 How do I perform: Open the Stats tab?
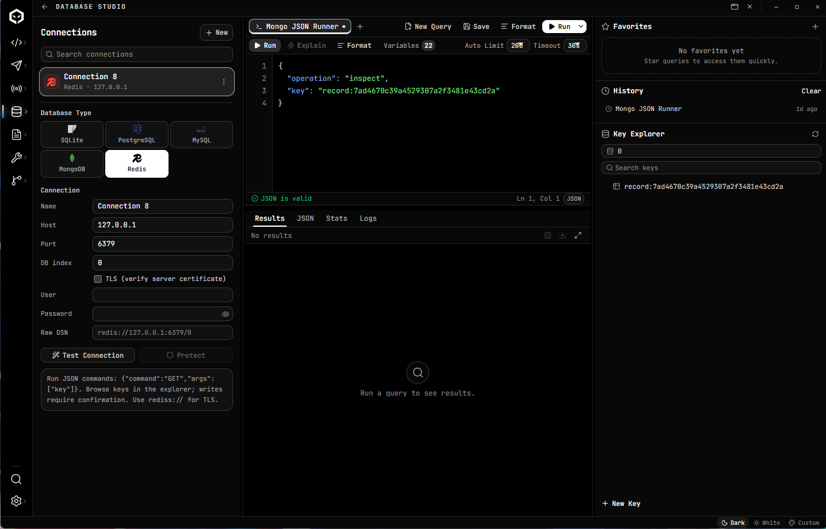[x=336, y=218]
